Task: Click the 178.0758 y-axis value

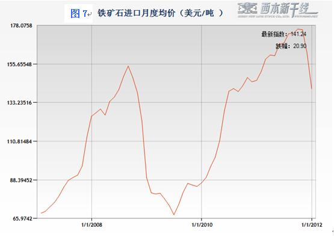Action: 21,25
